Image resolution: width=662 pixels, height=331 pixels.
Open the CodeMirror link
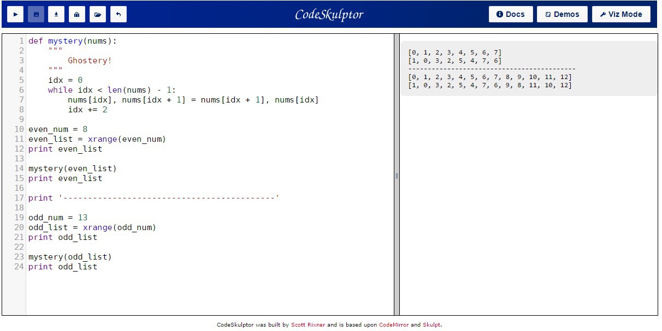click(394, 325)
